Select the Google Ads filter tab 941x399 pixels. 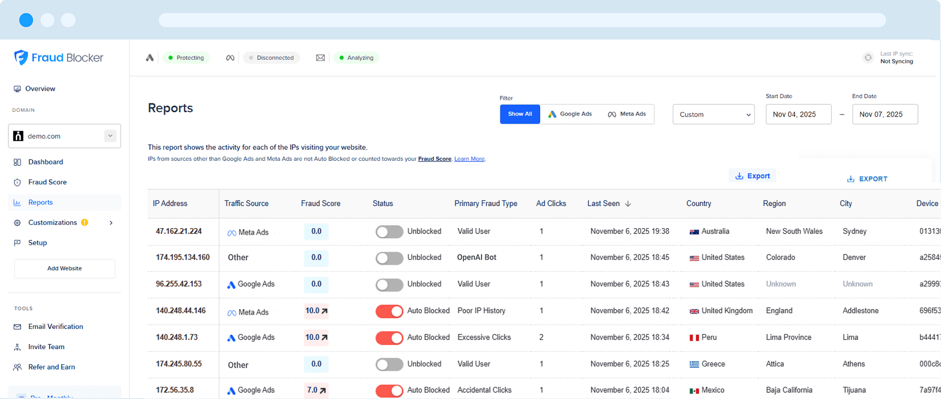pos(570,114)
